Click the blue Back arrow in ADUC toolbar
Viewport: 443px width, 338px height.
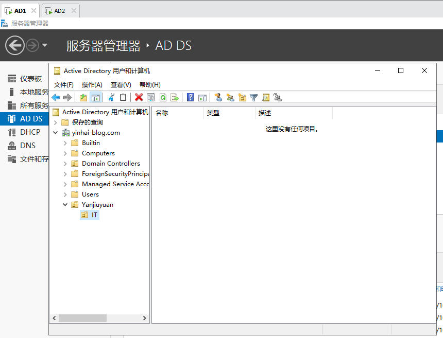(56, 98)
